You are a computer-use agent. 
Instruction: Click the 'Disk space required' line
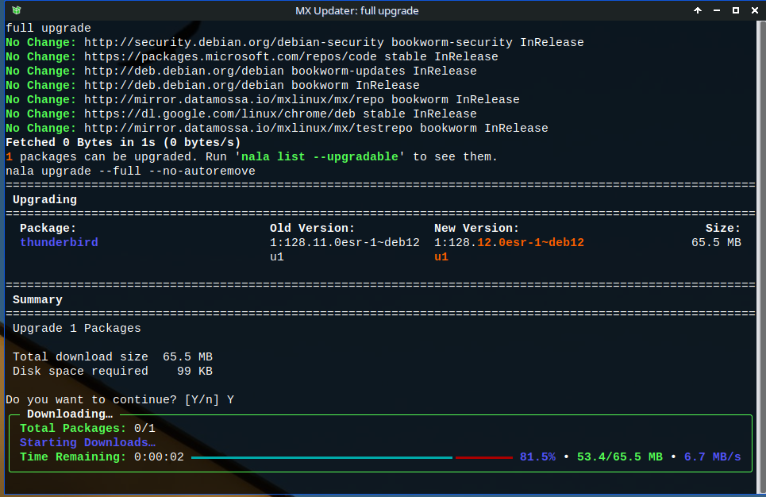click(x=113, y=371)
